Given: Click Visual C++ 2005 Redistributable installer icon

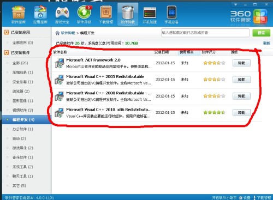Looking at the screenshot, I should click(60, 80).
